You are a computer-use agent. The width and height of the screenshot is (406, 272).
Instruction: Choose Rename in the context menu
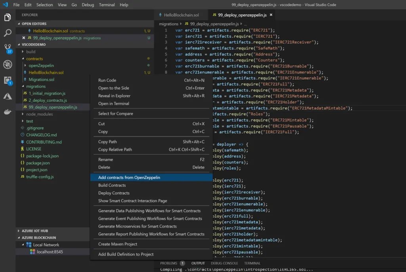click(151, 159)
